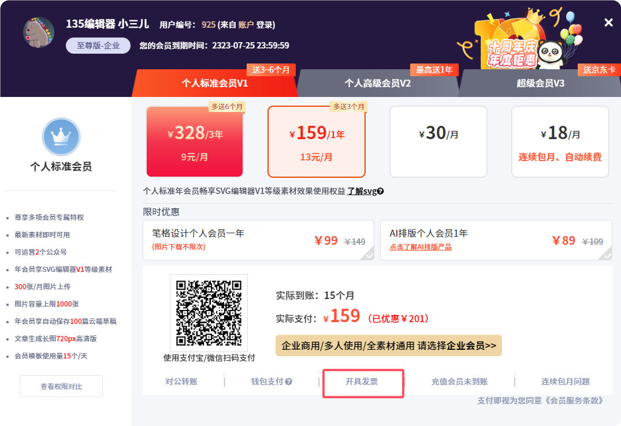Click the 实际到账：15个月 text
This screenshot has width=621, height=426.
click(315, 296)
